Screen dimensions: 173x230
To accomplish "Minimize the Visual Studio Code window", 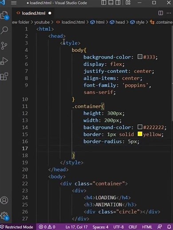I will tap(139, 3).
